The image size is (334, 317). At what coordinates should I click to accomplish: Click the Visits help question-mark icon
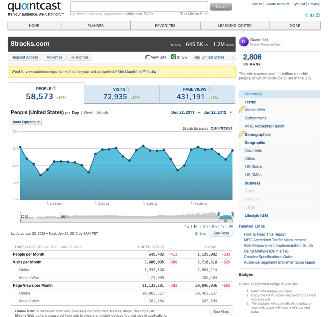point(128,89)
